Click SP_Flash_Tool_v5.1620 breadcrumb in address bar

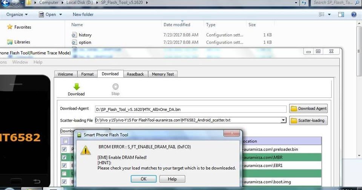coord(122,3)
